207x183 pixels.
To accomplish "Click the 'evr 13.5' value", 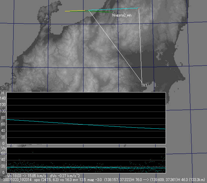I will tap(79, 180).
